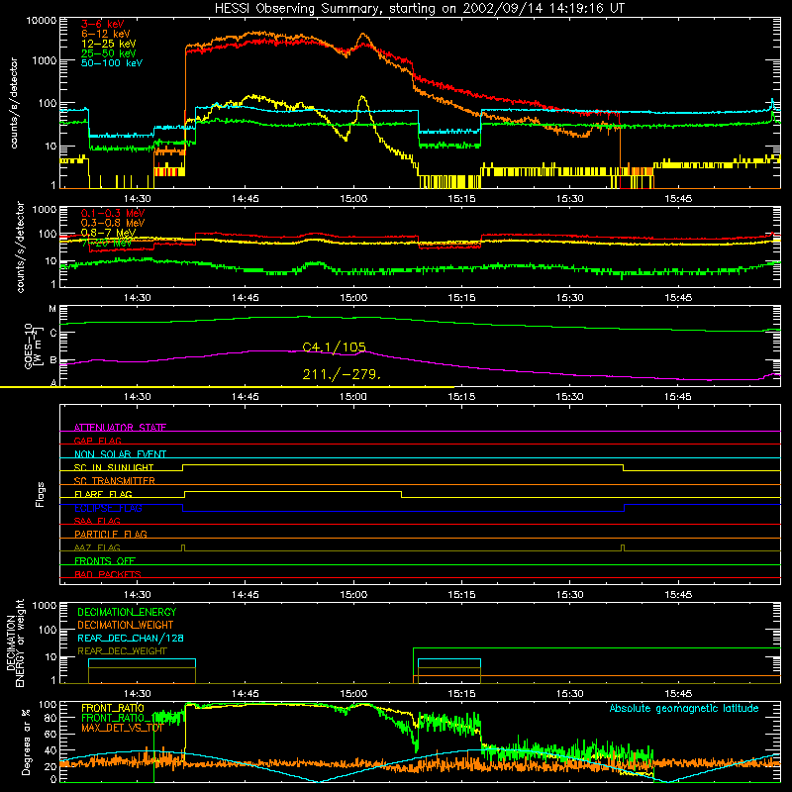Click the 0.3-0.8 MeV legend label
Screen dimensions: 792x792
click(113, 223)
